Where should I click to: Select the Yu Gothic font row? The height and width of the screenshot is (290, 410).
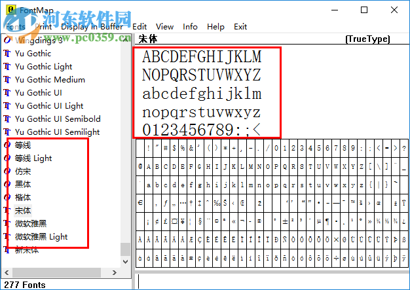coord(33,54)
